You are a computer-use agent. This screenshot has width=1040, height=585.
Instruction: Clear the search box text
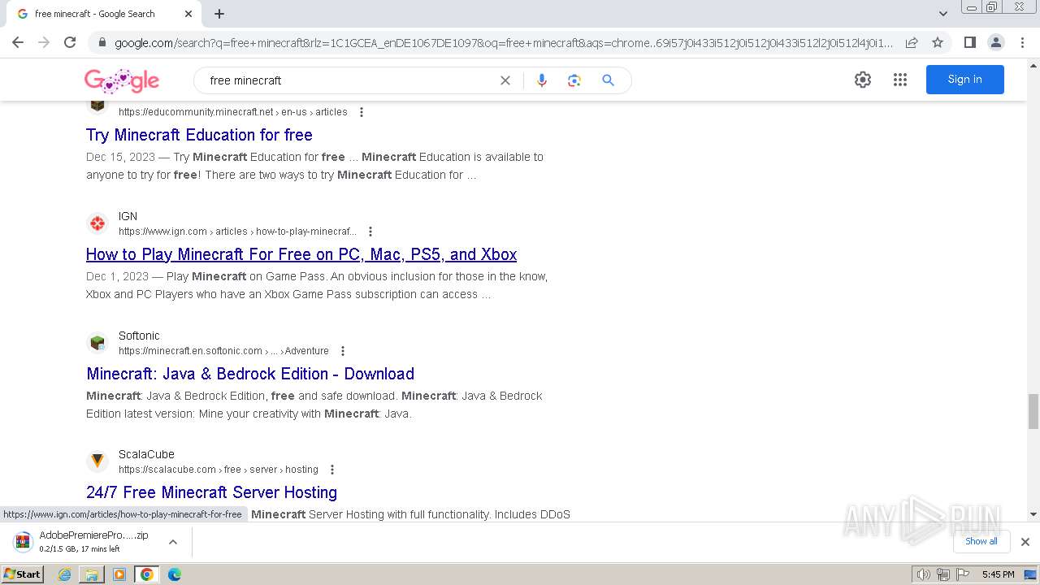coord(505,80)
